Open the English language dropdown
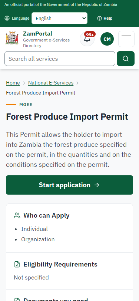 click(60, 18)
